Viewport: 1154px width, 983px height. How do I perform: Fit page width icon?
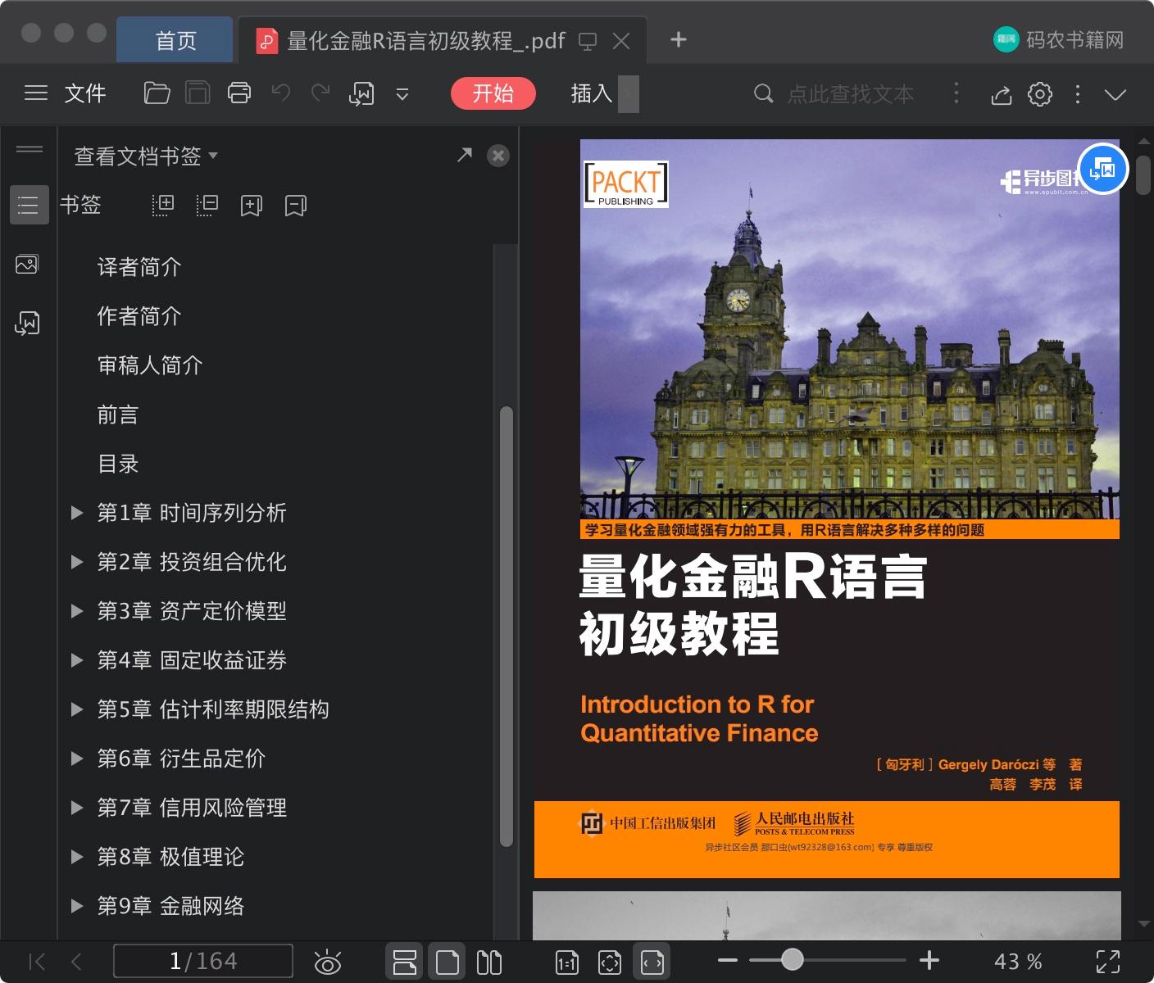click(x=652, y=962)
